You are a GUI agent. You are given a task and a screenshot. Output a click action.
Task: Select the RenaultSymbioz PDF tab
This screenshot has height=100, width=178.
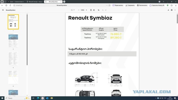click(53, 2)
